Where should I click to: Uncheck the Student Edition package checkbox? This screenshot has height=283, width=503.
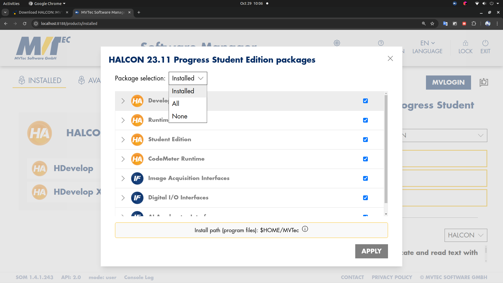(365, 140)
